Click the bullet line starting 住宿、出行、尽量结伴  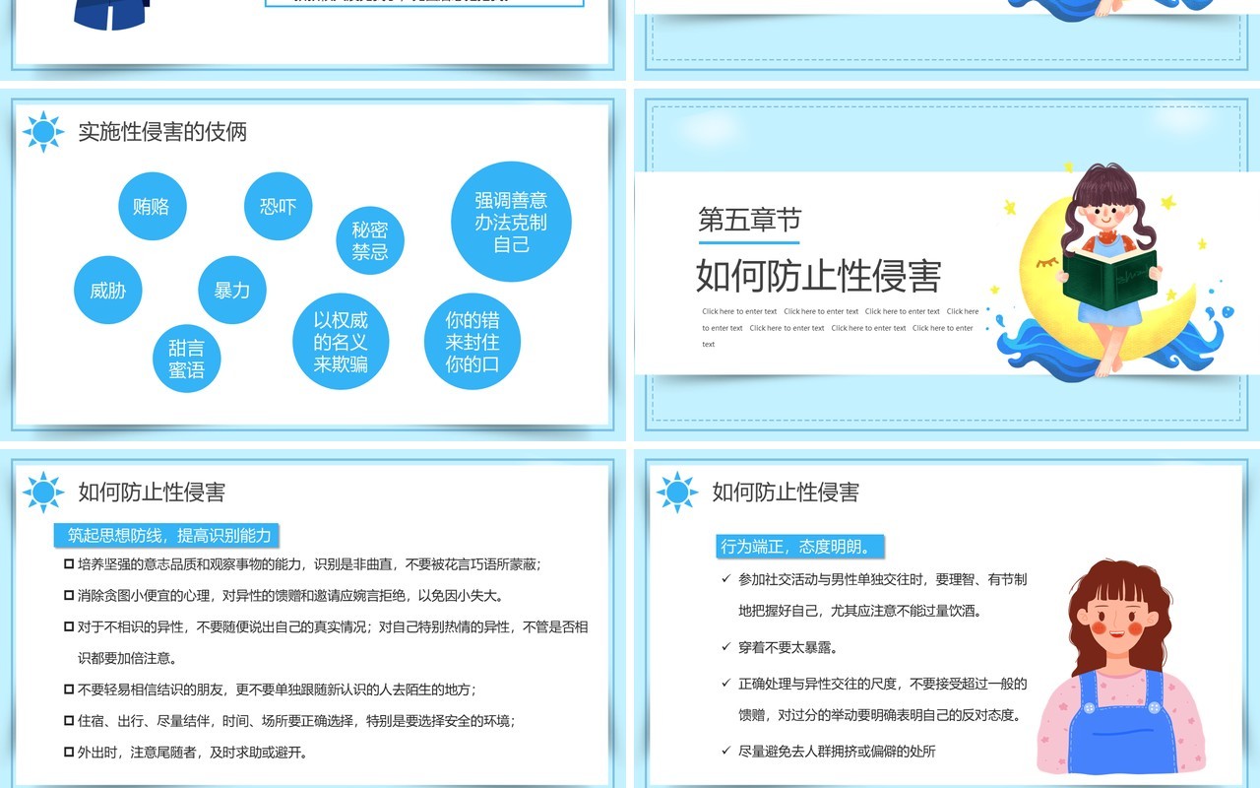pyautogui.click(x=290, y=721)
